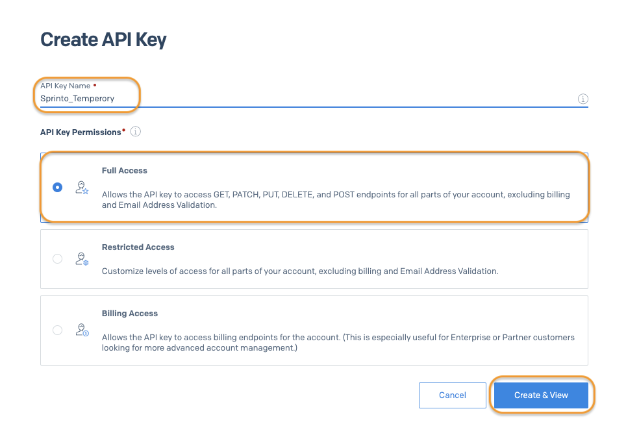Select the Restricted Access radio button

[x=57, y=258]
